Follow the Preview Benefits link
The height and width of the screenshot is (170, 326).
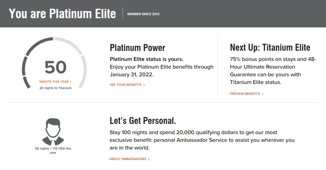click(x=245, y=94)
